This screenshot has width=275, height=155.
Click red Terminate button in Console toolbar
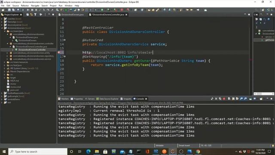point(224,99)
